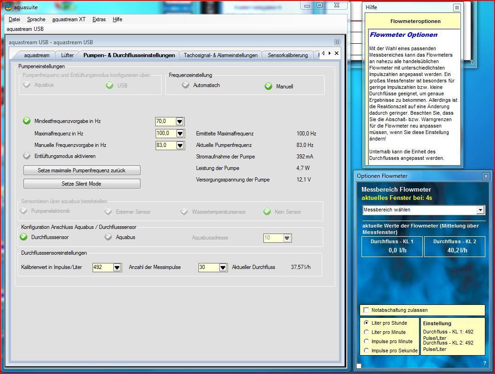Image resolution: width=495 pixels, height=374 pixels.
Task: Click Manuelle Frequenzvorgabe 83,0 field
Action: 166,145
